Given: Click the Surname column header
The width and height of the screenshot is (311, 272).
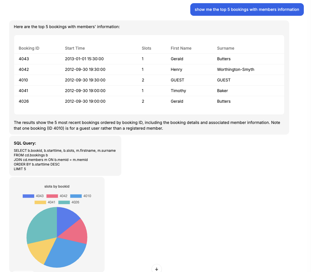Looking at the screenshot, I should 226,48.
